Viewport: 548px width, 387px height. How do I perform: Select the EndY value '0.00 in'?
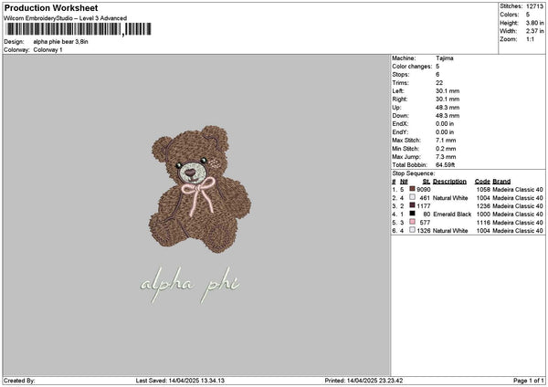(445, 132)
